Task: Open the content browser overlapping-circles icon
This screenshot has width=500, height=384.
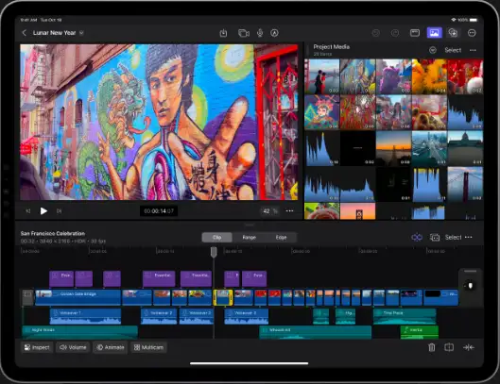Action: pyautogui.click(x=453, y=33)
